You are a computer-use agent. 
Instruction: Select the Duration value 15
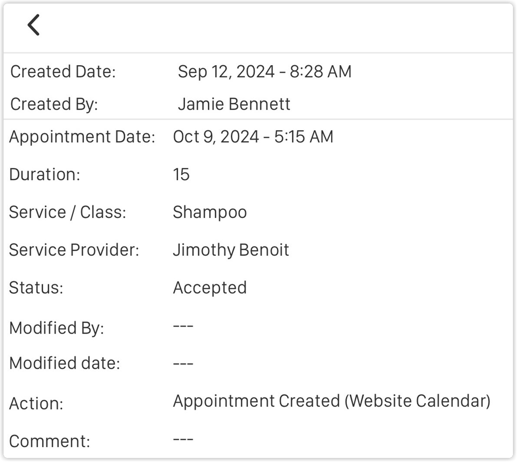[181, 174]
